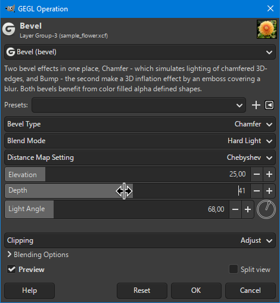Expand the Blending Options section

point(38,255)
